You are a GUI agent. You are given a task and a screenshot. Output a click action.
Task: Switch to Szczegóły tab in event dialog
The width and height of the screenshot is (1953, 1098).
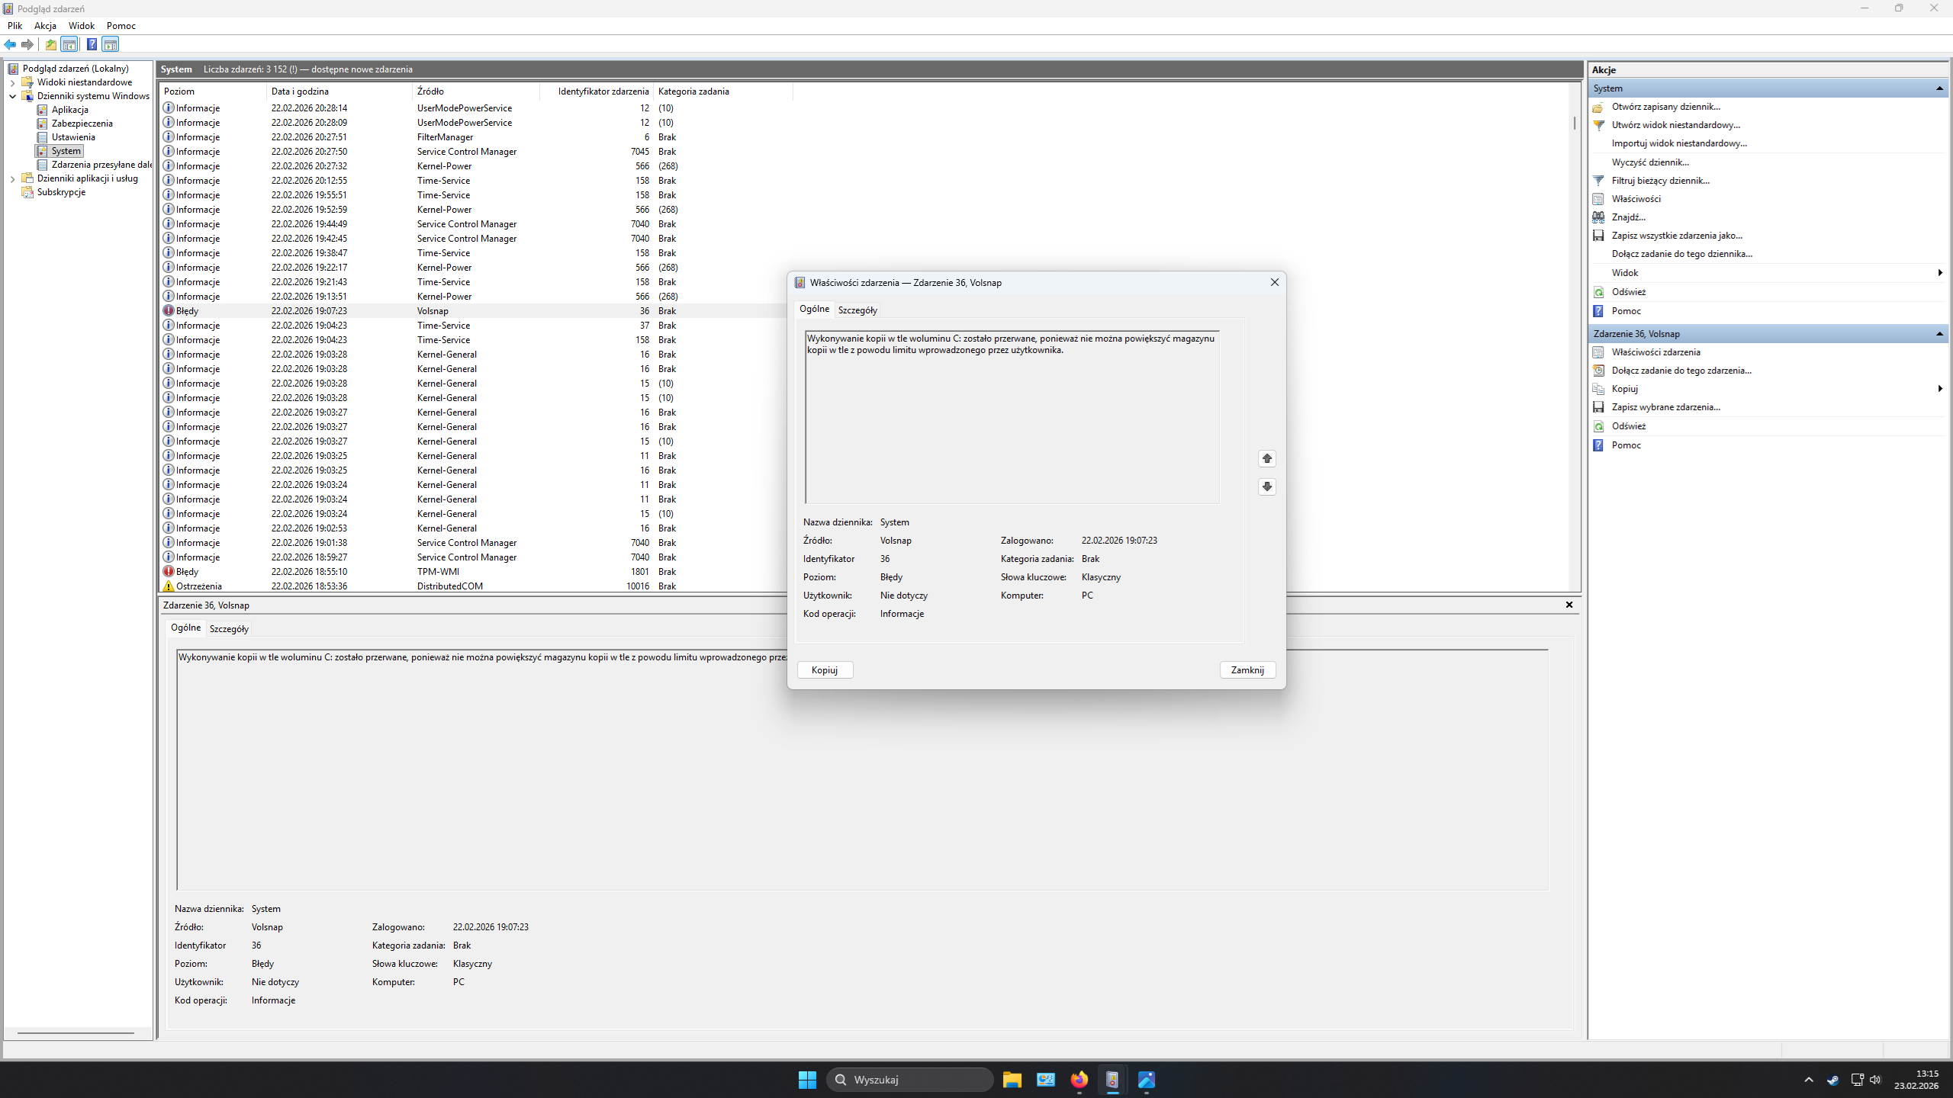[x=857, y=310]
